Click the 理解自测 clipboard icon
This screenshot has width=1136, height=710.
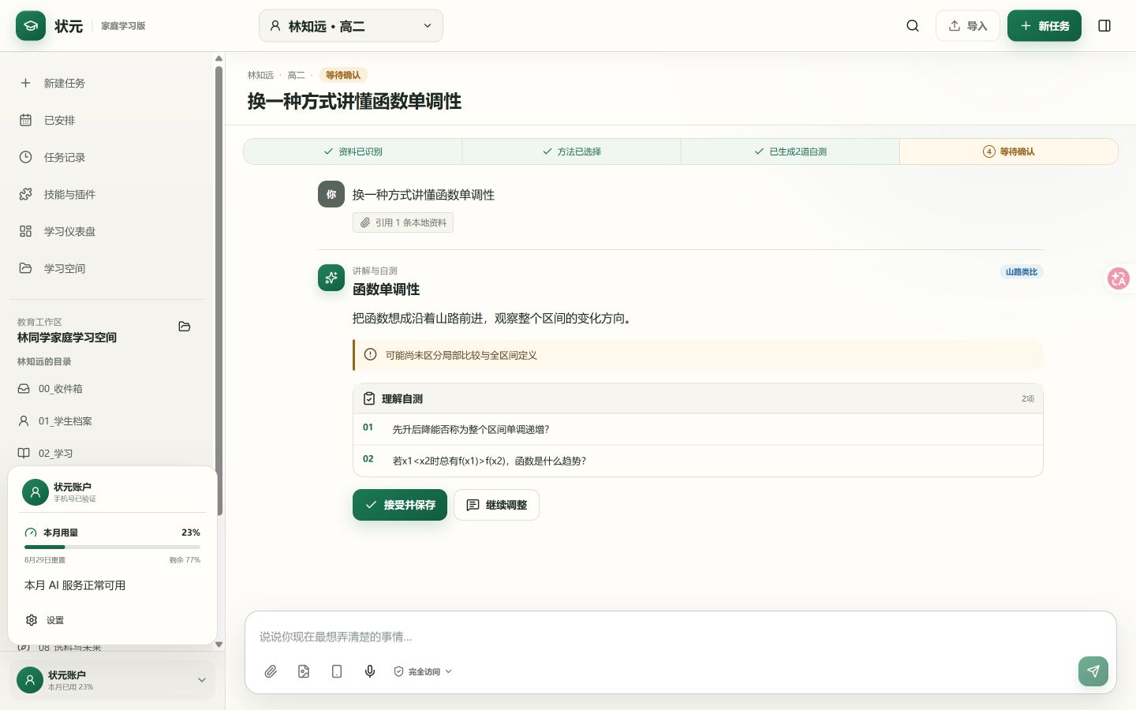[x=369, y=398]
